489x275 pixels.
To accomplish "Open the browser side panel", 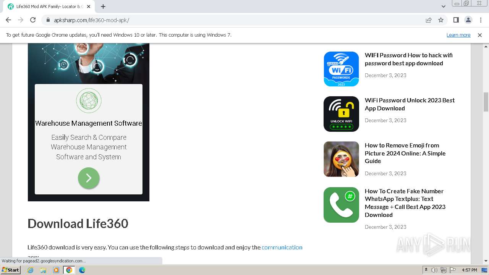I will 456,20.
